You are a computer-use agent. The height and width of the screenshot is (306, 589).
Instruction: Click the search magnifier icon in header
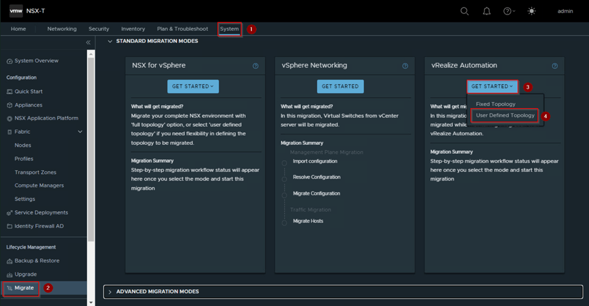(464, 11)
